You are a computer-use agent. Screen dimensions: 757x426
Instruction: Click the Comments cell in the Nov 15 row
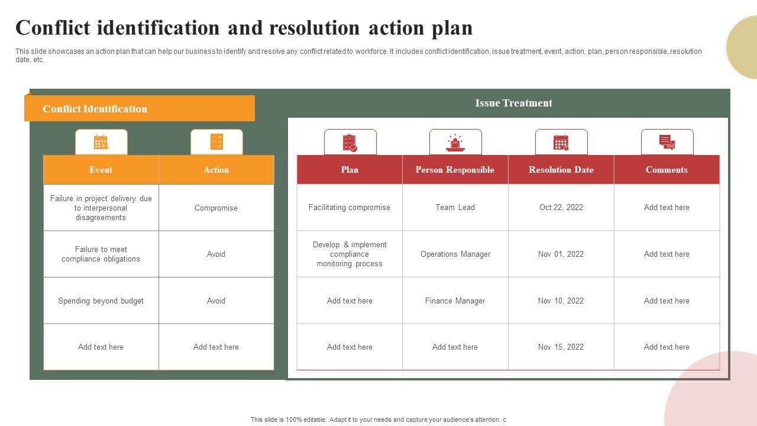pos(667,347)
